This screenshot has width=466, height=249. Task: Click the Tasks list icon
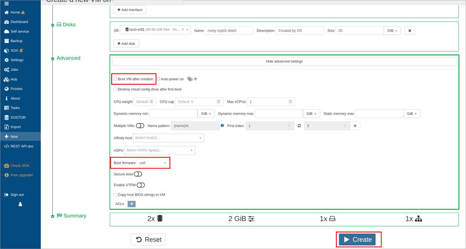click(x=6, y=108)
